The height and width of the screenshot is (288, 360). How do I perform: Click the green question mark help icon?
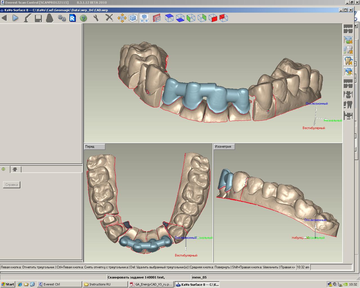point(83,18)
